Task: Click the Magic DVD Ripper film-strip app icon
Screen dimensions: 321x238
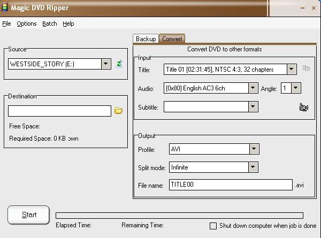Action: pos(4,7)
